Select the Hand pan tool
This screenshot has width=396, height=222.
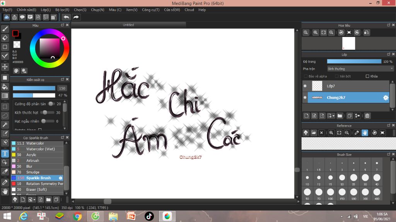click(5, 191)
